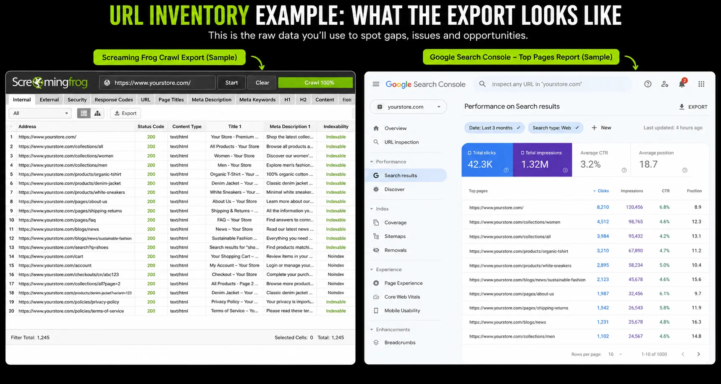Select the checkouts/cn/abc123 row address
The height and width of the screenshot is (384, 721).
pos(69,275)
